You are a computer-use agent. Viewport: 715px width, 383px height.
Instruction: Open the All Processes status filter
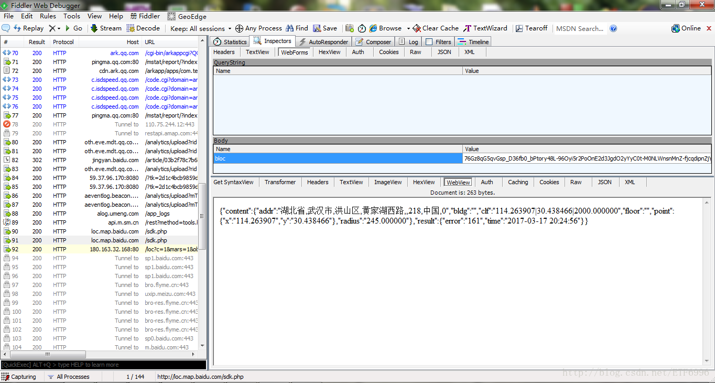pyautogui.click(x=68, y=377)
